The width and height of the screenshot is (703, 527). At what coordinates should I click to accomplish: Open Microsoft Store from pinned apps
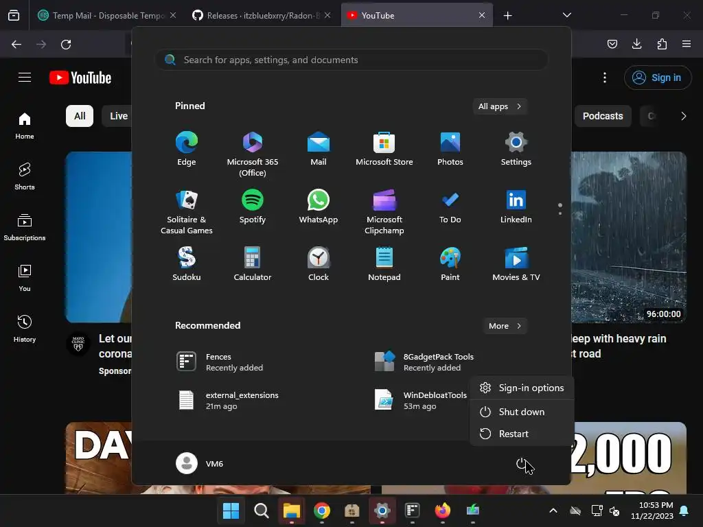pos(384,148)
